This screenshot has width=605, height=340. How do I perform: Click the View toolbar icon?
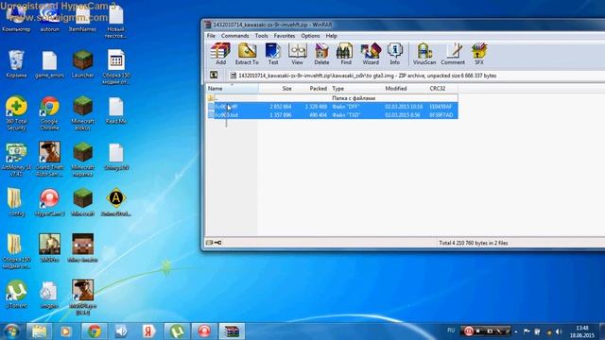(x=297, y=54)
